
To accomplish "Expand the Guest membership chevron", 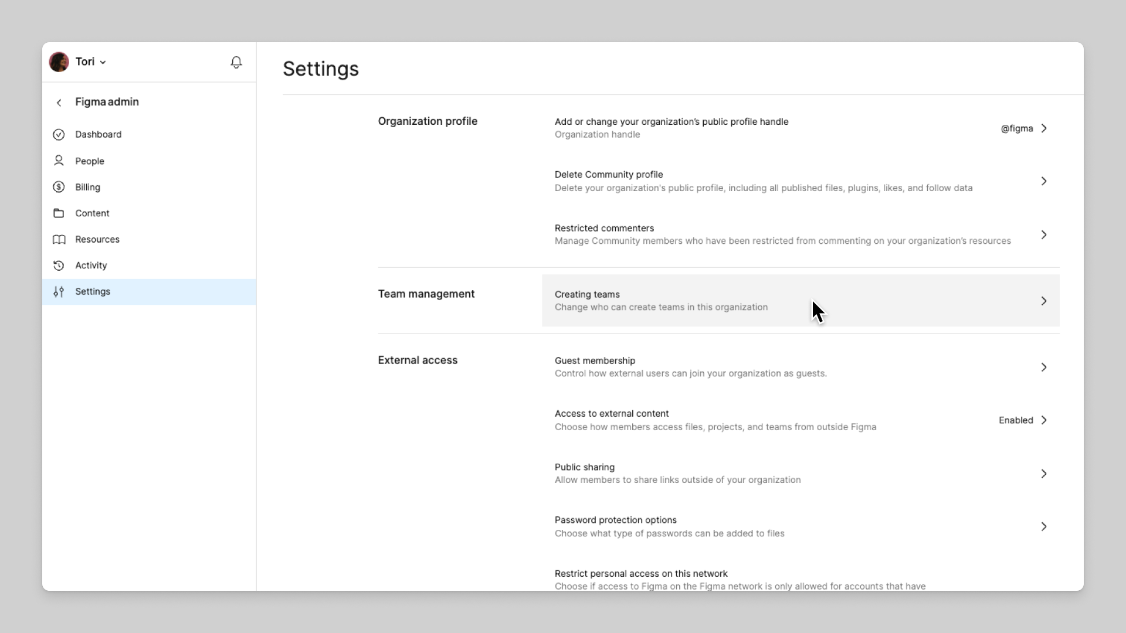I will point(1044,367).
